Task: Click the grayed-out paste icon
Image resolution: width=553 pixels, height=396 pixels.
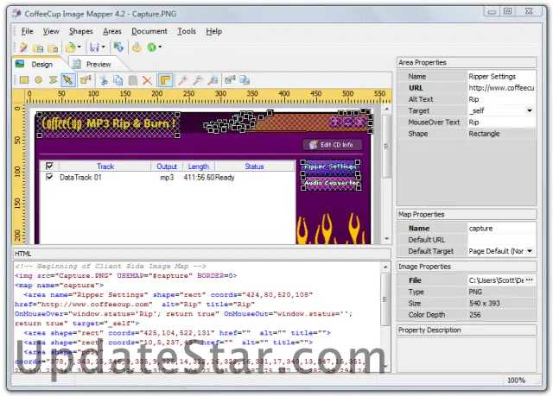Action: tap(133, 80)
